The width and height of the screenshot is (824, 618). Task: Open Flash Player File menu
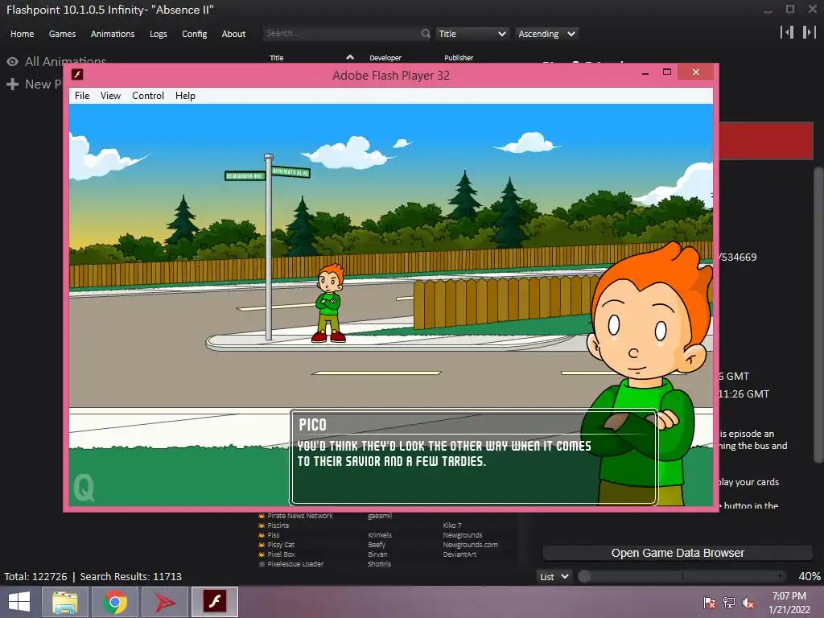point(82,96)
